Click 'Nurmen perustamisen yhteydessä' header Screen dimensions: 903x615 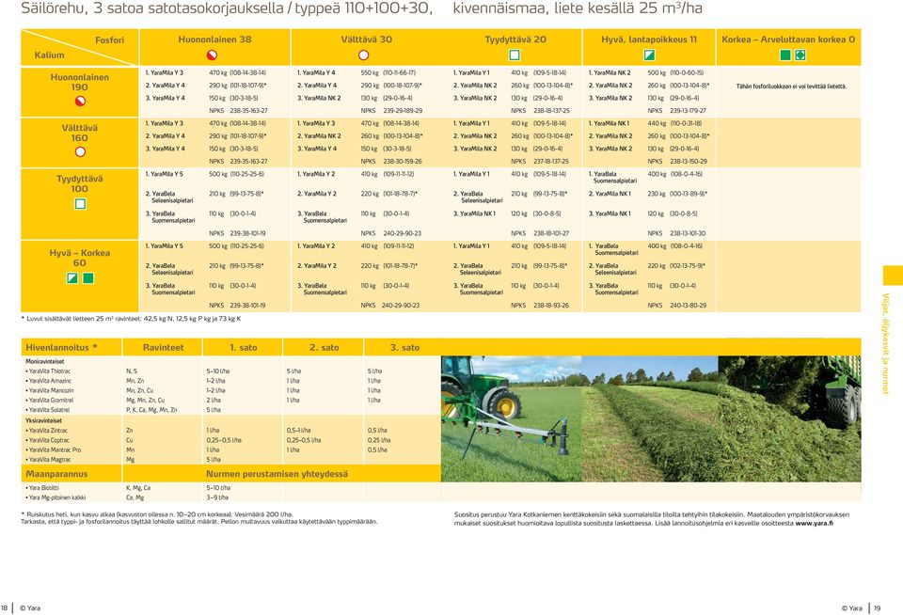click(x=277, y=474)
